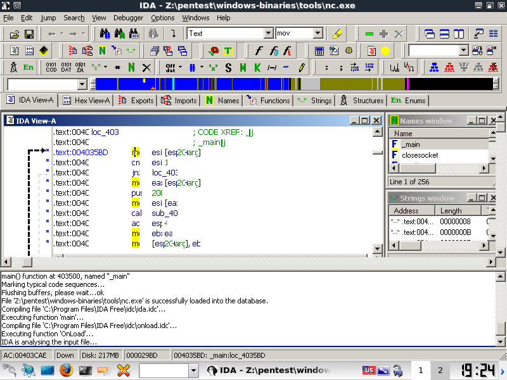The width and height of the screenshot is (507, 380).
Task: Cascade windows using the overlapping windows icon
Action: click(x=430, y=34)
